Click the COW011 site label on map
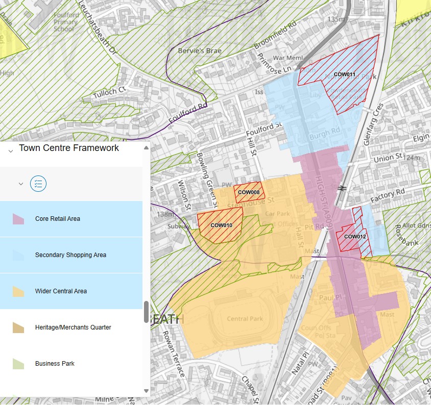The image size is (431, 405). (344, 74)
